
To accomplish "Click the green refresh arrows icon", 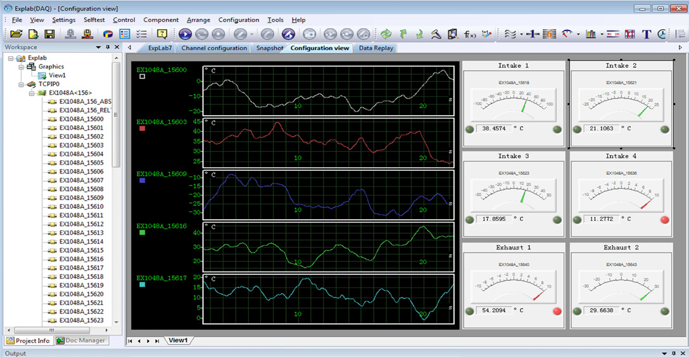I will [386, 34].
